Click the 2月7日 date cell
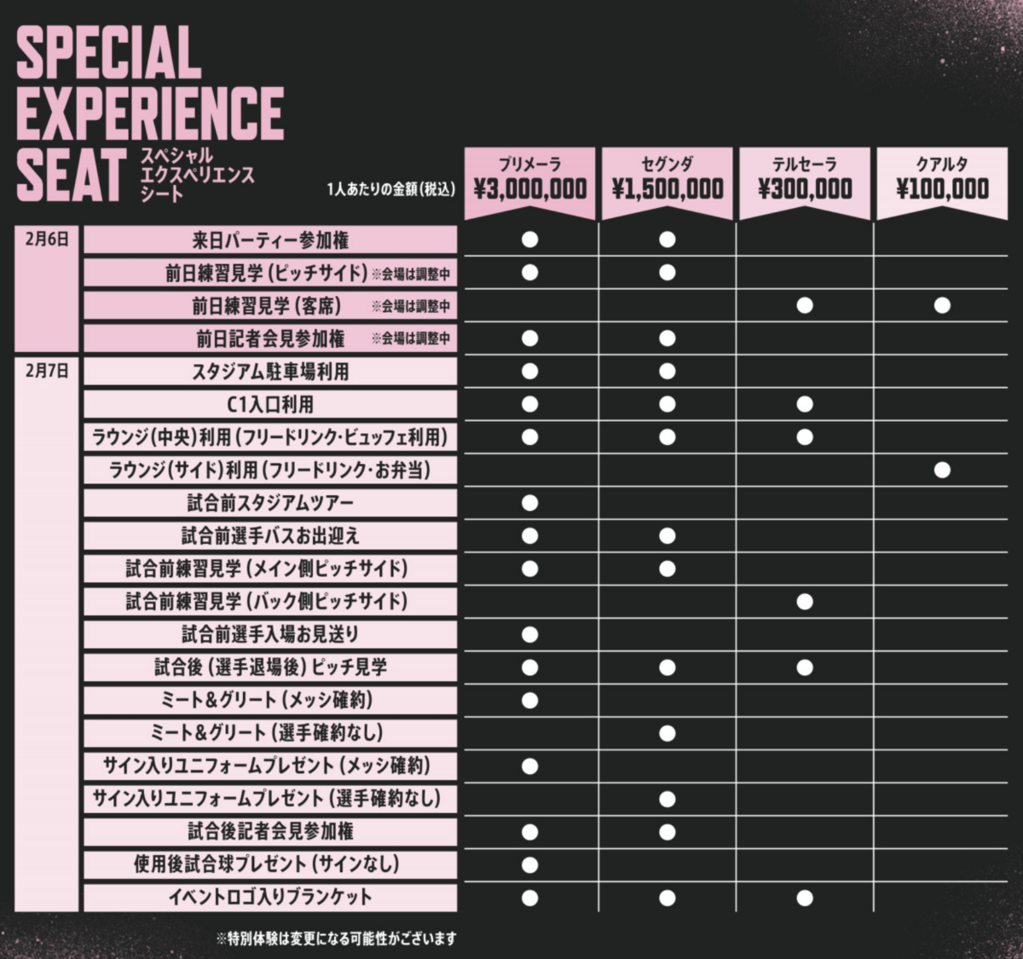 [47, 371]
